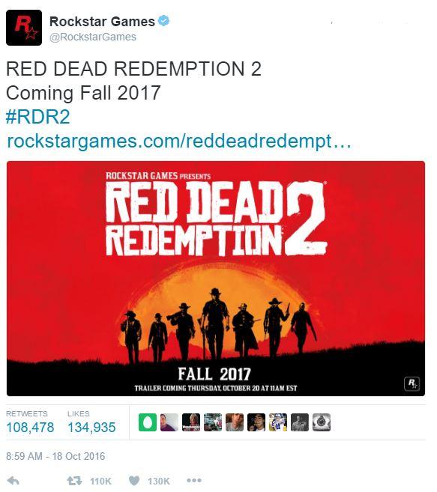Open the tweet timestamp 18 Oct 2016
The width and height of the screenshot is (437, 492).
(x=55, y=456)
